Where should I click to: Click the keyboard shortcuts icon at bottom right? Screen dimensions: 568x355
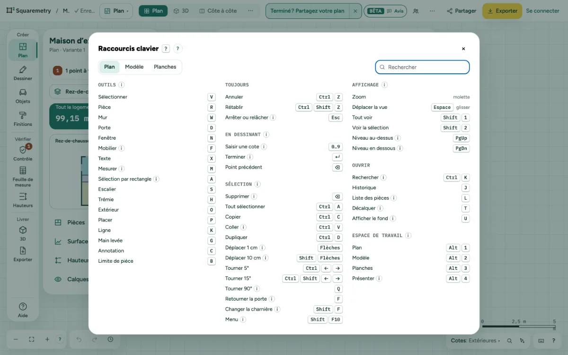(x=541, y=341)
